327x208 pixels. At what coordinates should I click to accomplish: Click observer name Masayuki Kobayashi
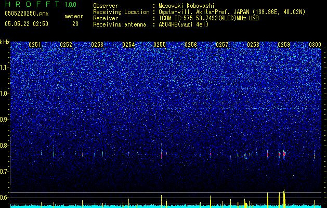coord(187,6)
